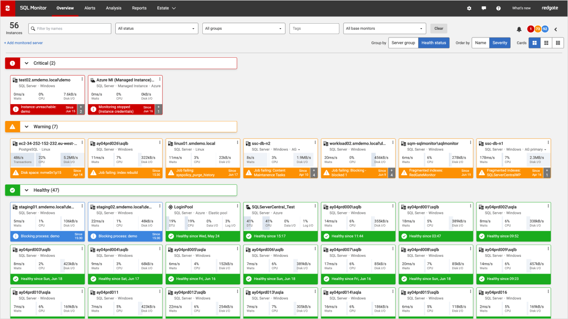Open the kebab menu on ay04prd002\sqla card
The width and height of the screenshot is (568, 319).
[x=548, y=206]
